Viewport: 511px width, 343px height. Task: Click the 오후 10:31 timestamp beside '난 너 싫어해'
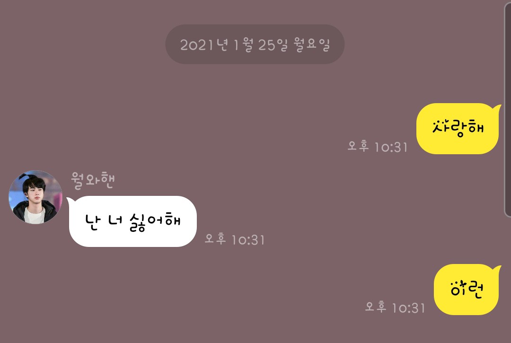[235, 239]
